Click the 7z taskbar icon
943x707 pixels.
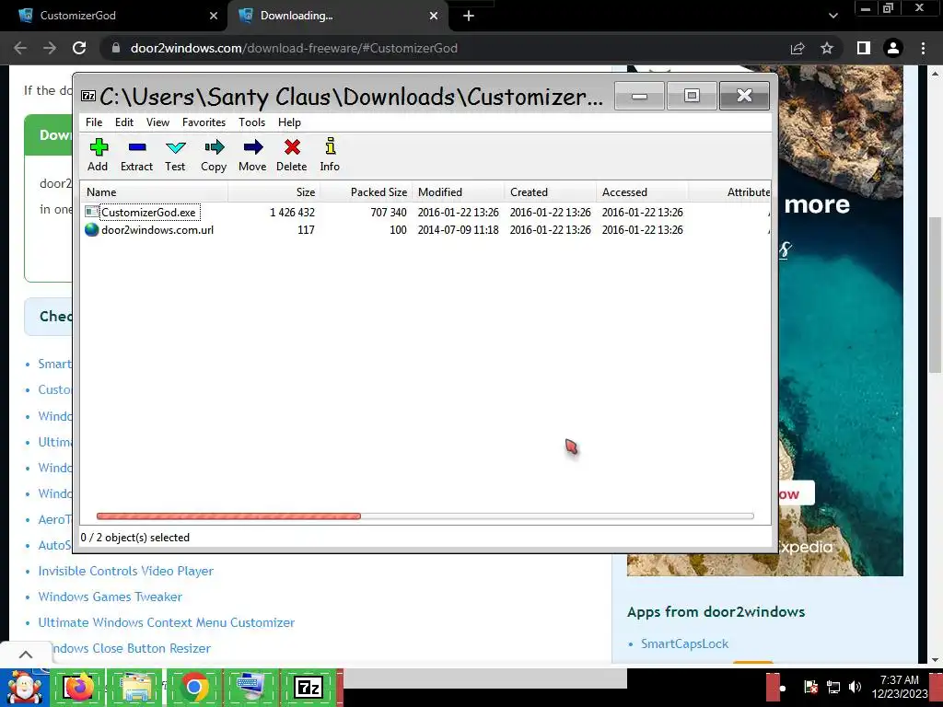pos(308,688)
